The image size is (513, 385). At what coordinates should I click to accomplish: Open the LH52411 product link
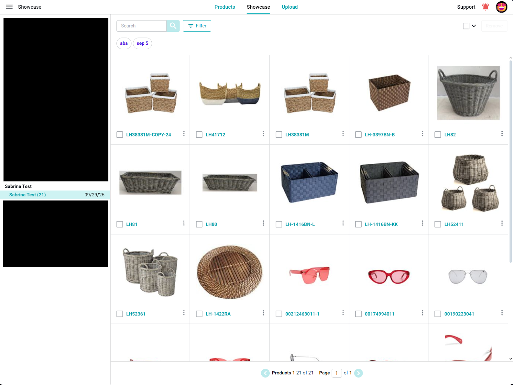click(x=454, y=225)
